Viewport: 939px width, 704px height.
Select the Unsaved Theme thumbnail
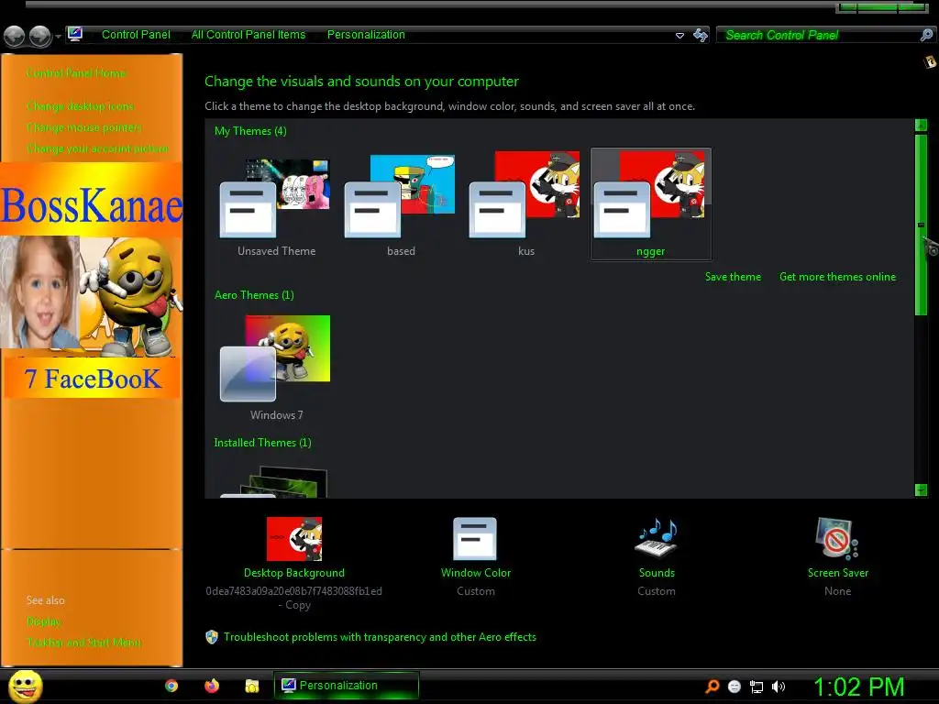pos(276,203)
